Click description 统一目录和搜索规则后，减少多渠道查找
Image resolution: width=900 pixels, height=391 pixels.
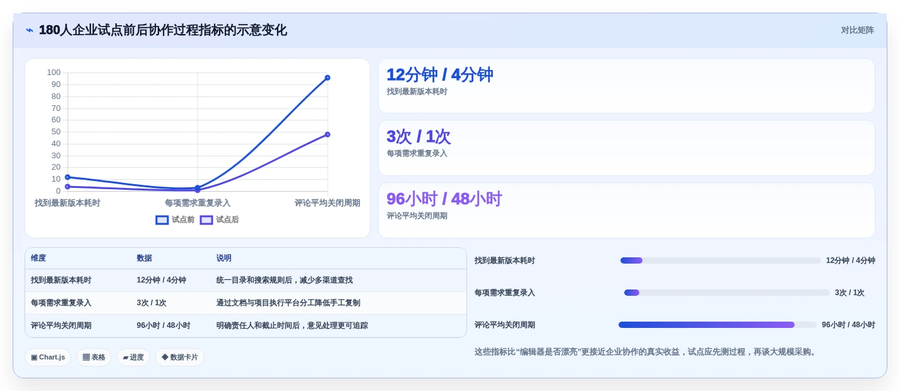pos(285,281)
